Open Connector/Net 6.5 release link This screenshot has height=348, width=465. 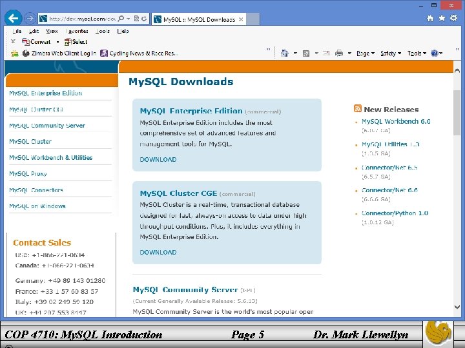click(x=389, y=168)
